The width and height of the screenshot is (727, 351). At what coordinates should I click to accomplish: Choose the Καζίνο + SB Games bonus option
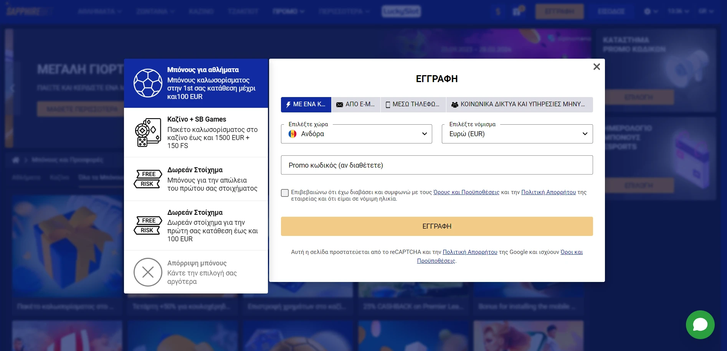[196, 132]
